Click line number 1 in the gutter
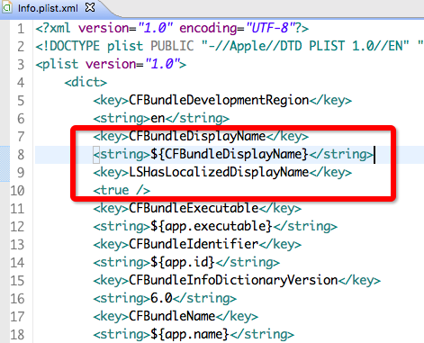Image resolution: width=424 pixels, height=343 pixels. (21, 29)
